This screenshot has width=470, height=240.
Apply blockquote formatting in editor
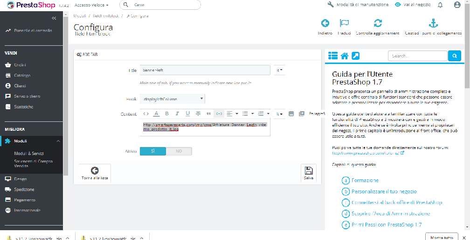[x=208, y=114]
